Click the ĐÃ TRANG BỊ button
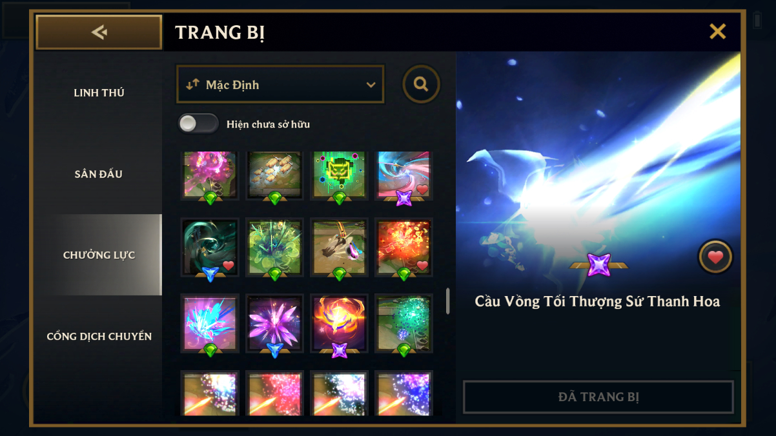 coord(598,397)
